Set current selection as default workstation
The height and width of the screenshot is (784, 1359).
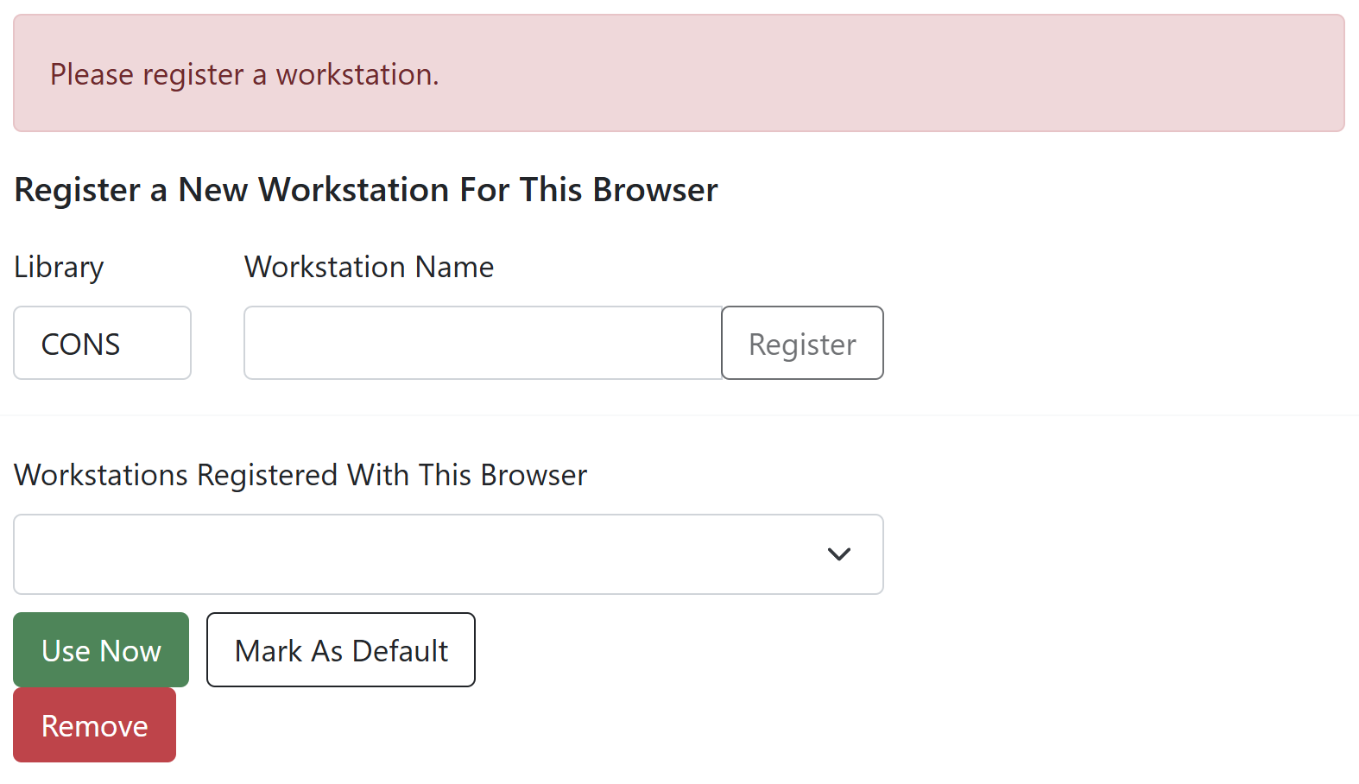[x=340, y=650]
